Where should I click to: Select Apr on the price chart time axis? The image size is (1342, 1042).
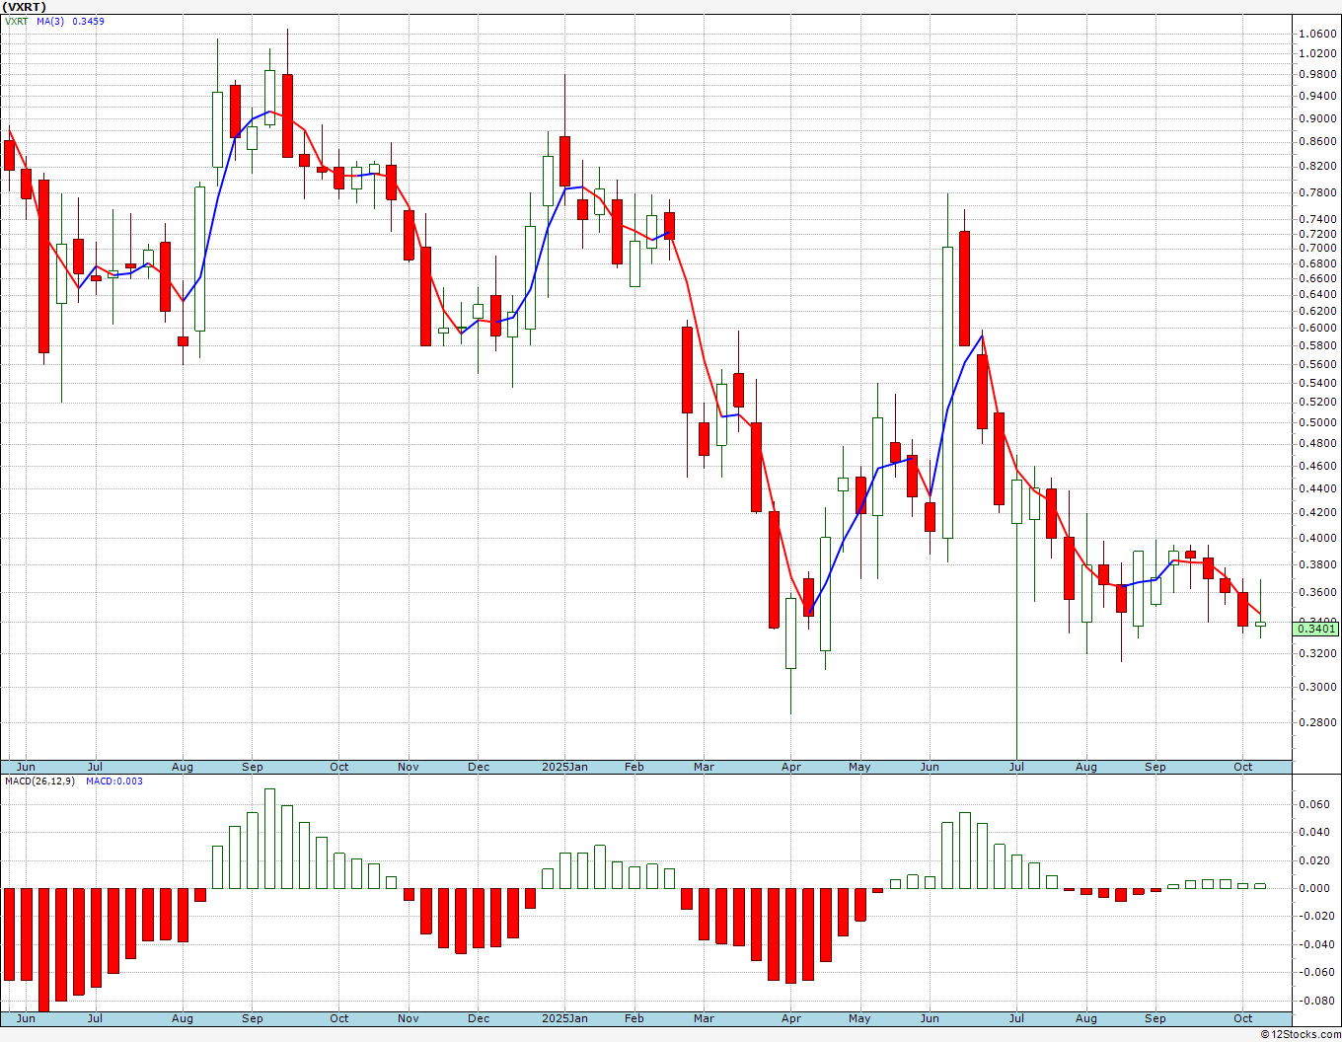(791, 767)
